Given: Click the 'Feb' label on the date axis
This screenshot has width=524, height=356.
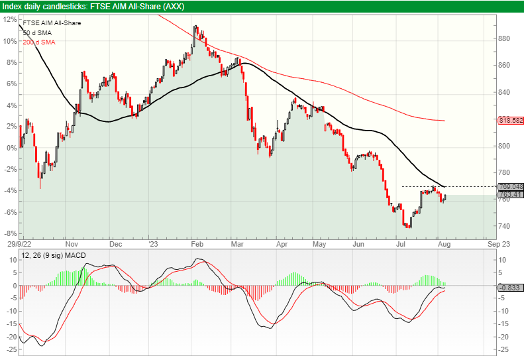Looking at the screenshot, I should [x=197, y=244].
